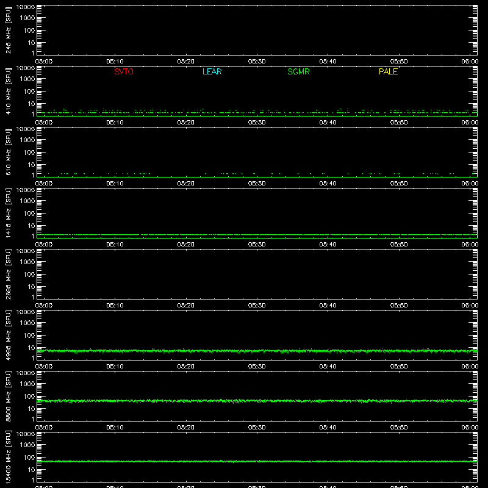Click the green data trace in the 4995 MHz plot

(x=257, y=351)
